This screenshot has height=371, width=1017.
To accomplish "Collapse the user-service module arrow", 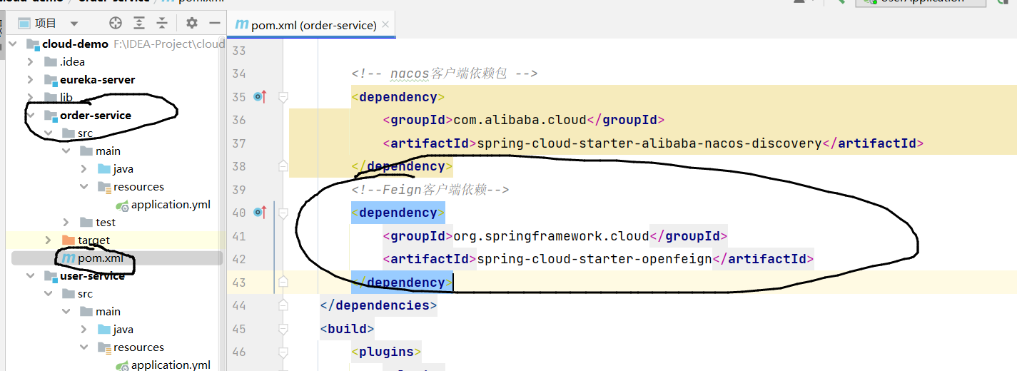I will (31, 276).
